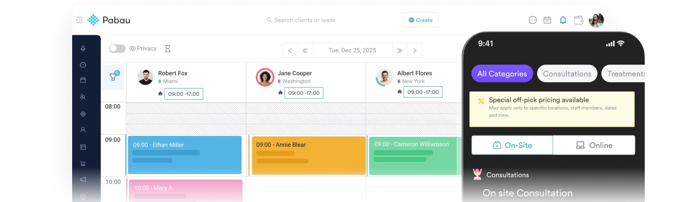Open the 10:00 Mary A. appointment
This screenshot has width=680, height=202.
point(185,190)
